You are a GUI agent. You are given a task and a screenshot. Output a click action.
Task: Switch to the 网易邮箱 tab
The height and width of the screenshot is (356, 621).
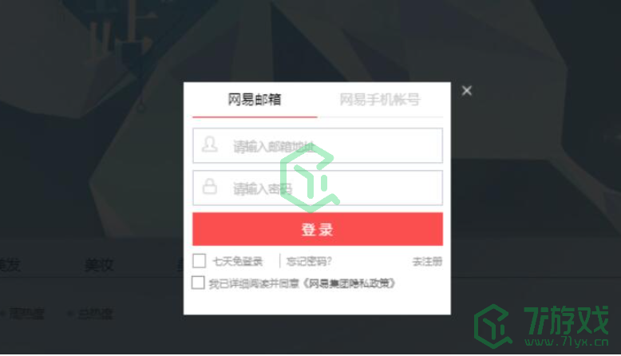click(x=255, y=100)
